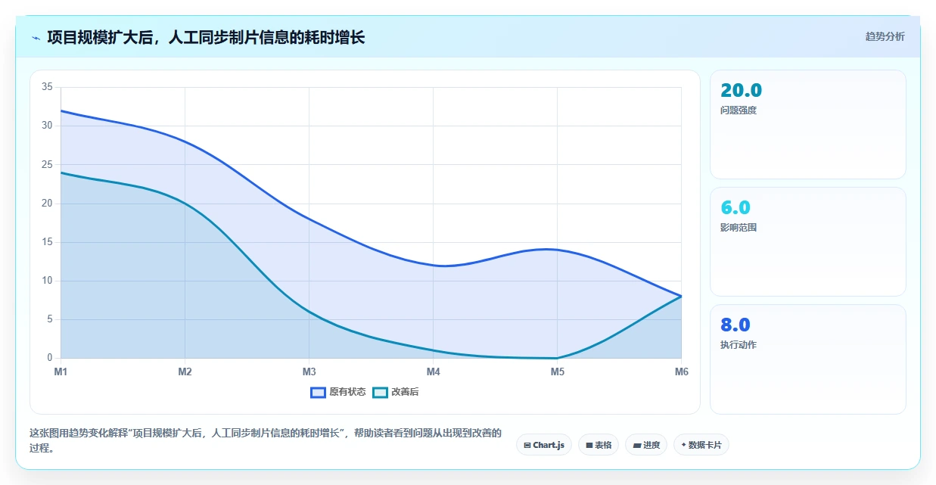Select the 表格 tag

pos(599,445)
